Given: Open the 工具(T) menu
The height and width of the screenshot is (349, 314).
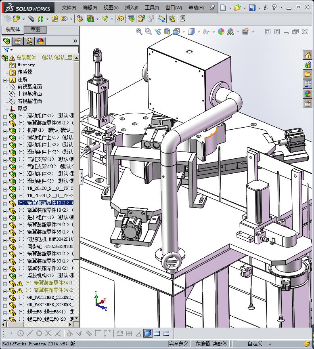Looking at the screenshot, I should pos(152,8).
